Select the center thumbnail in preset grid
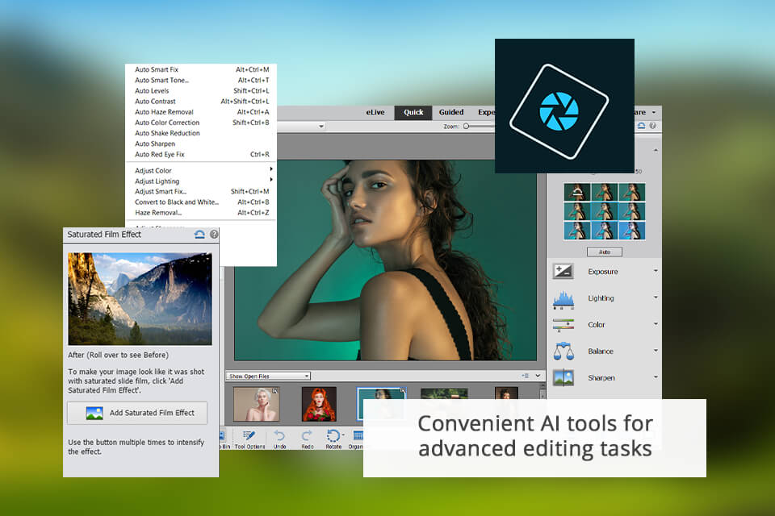Image resolution: width=775 pixels, height=516 pixels. pyautogui.click(x=605, y=211)
